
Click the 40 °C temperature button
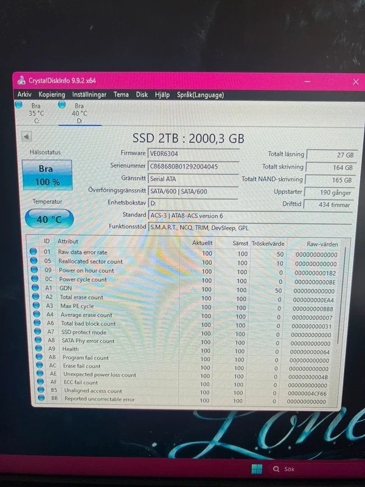pos(49,219)
